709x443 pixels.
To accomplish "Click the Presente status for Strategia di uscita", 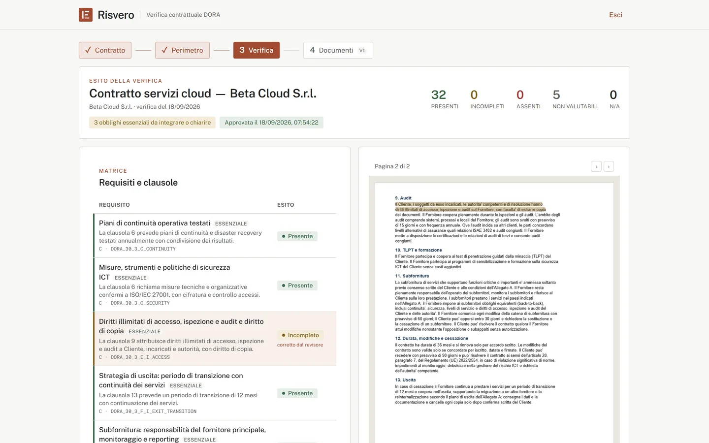I will [297, 393].
